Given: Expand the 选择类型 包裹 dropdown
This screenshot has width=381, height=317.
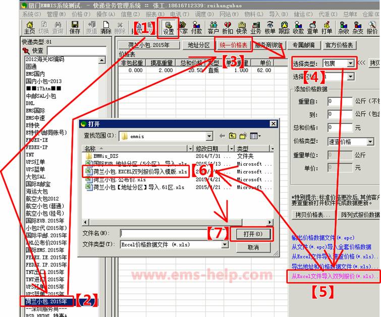Looking at the screenshot, I should point(350,64).
